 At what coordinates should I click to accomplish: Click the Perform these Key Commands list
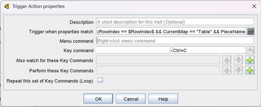[x=158, y=70]
